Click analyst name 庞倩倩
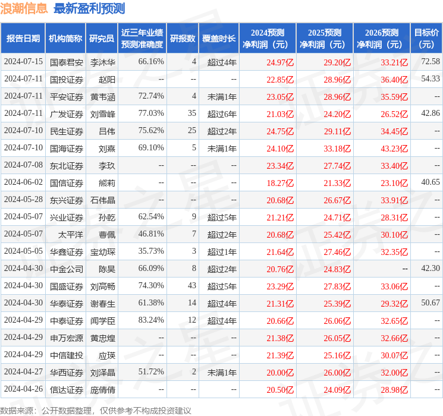The height and width of the screenshot is (416, 443). (x=103, y=390)
